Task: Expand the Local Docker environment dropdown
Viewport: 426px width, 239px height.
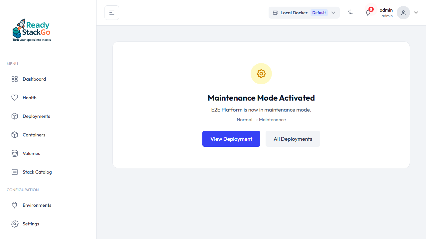Action: pos(304,12)
